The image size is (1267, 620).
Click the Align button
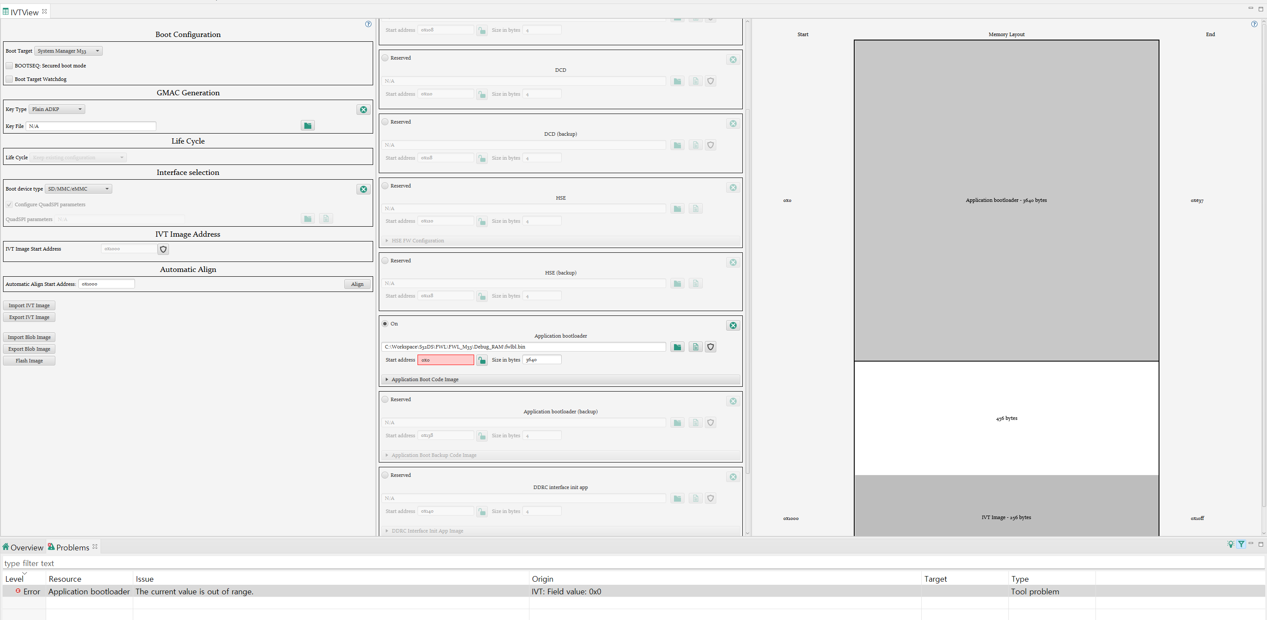point(357,284)
